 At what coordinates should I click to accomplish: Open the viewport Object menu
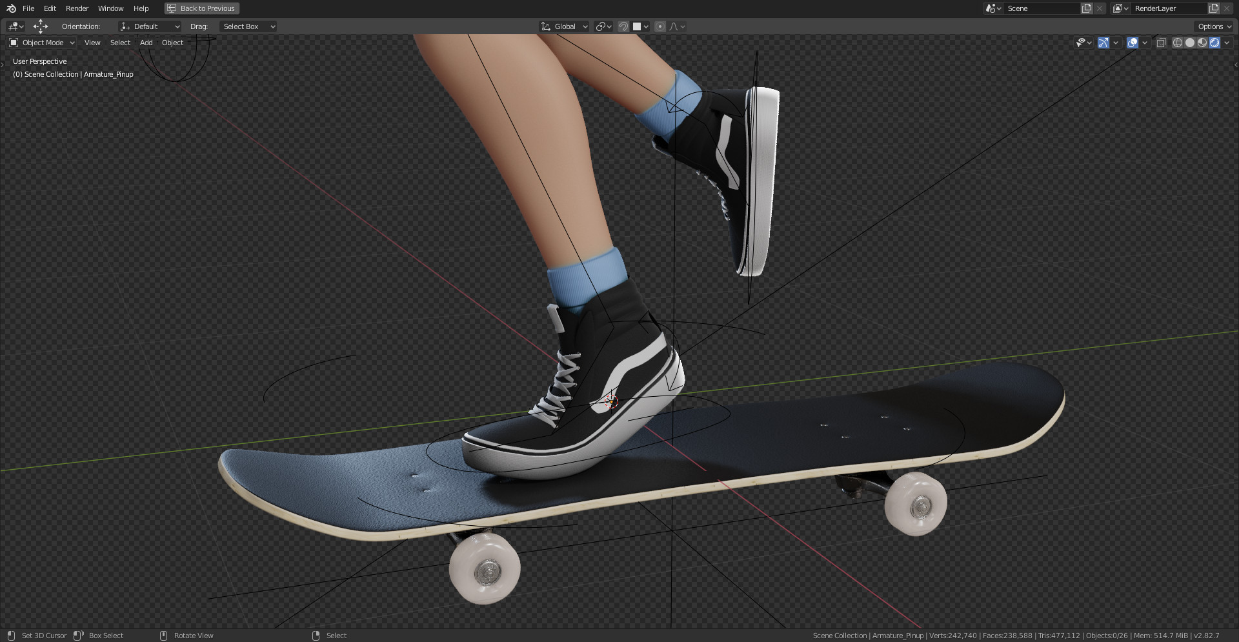(172, 43)
